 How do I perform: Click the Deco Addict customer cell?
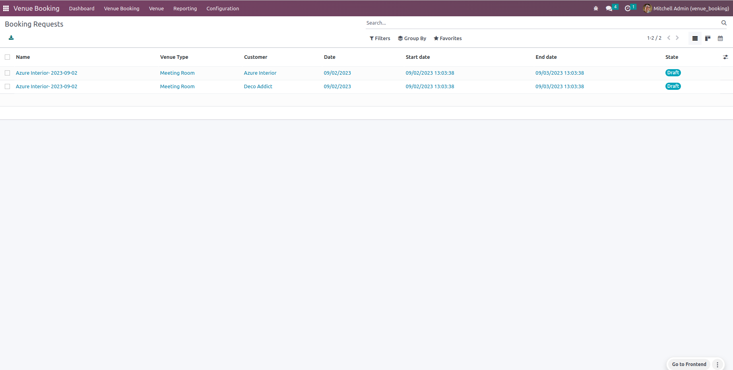click(258, 87)
